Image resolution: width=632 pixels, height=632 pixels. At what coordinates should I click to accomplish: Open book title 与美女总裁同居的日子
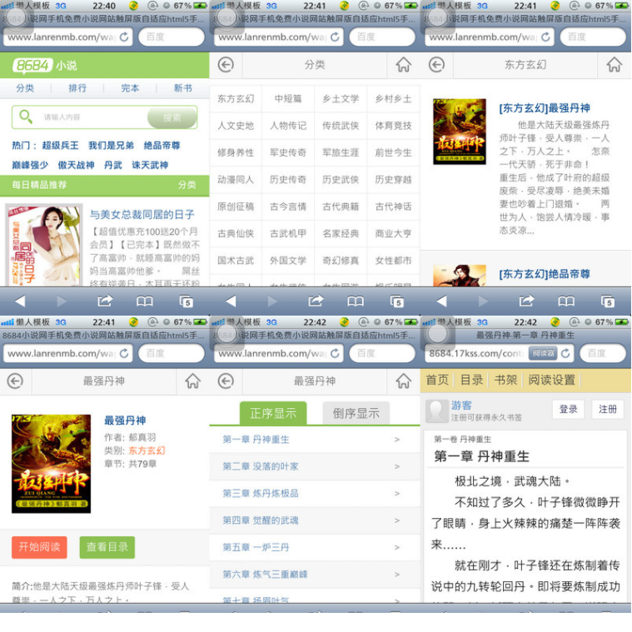pos(142,215)
